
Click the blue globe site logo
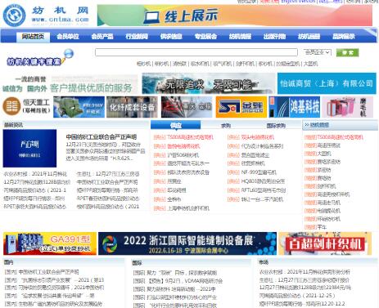[x=14, y=16]
